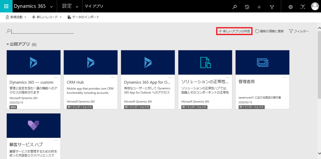Click 統一インターフェイス tag on CRM Hub
Viewport: 321px width, 159px height.
click(x=80, y=107)
